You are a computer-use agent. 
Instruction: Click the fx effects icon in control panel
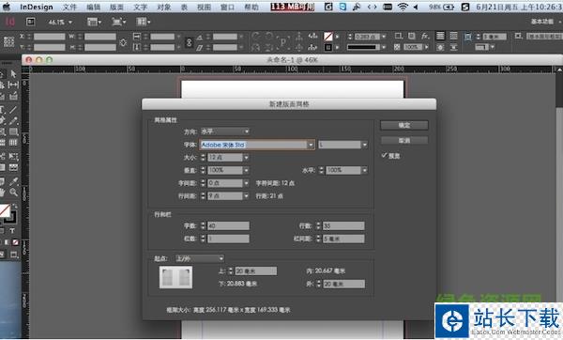coord(425,36)
